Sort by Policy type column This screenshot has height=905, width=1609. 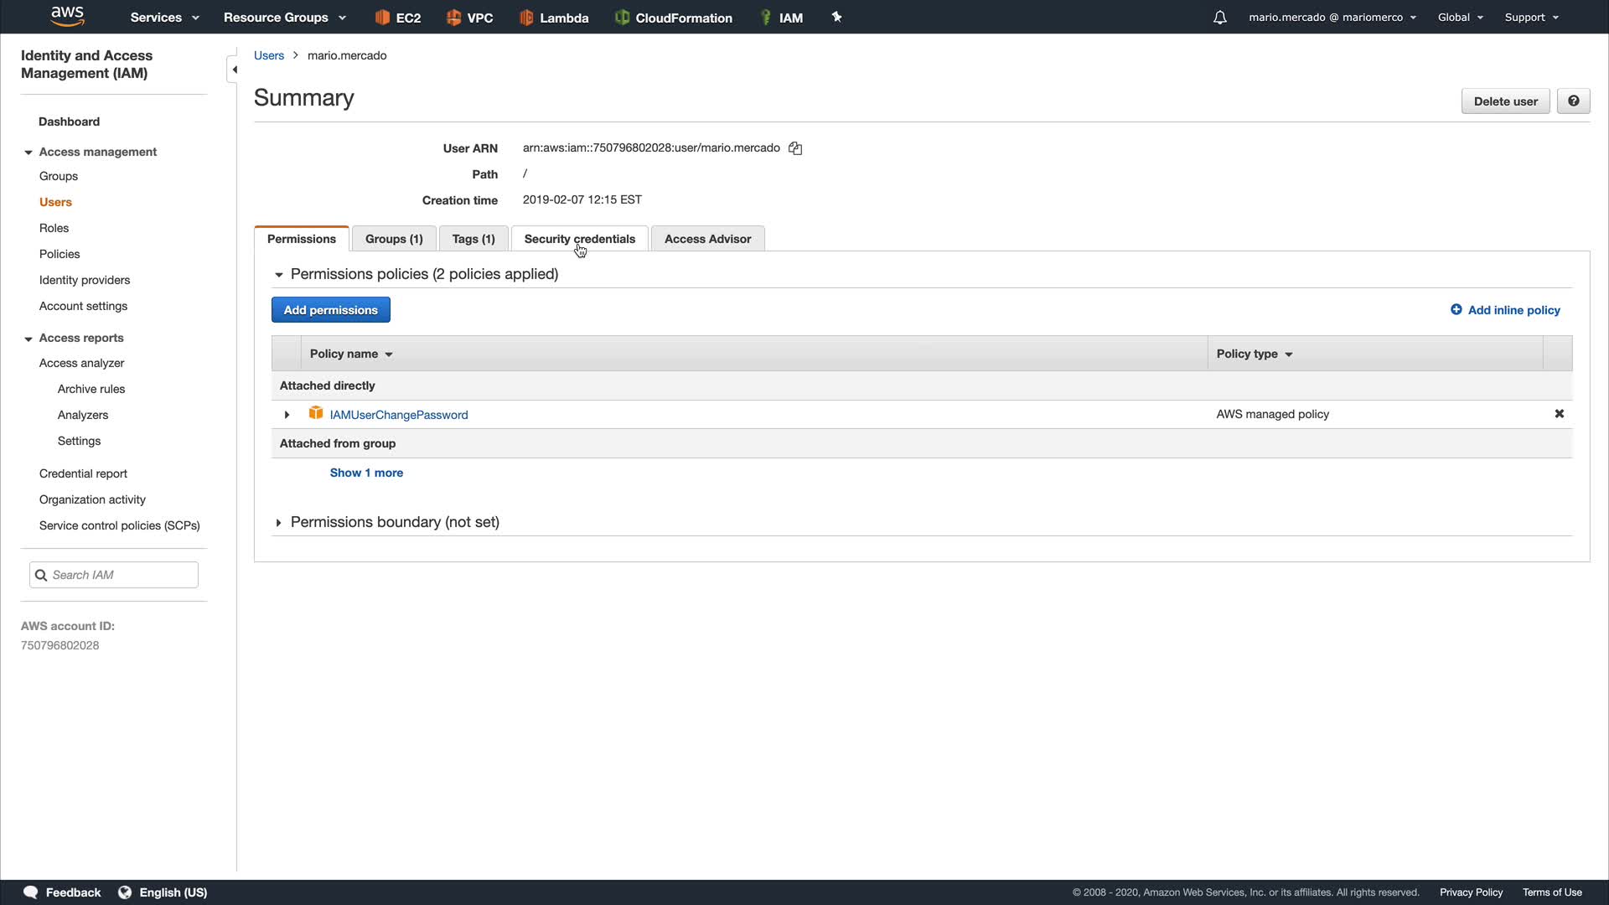tap(1255, 354)
